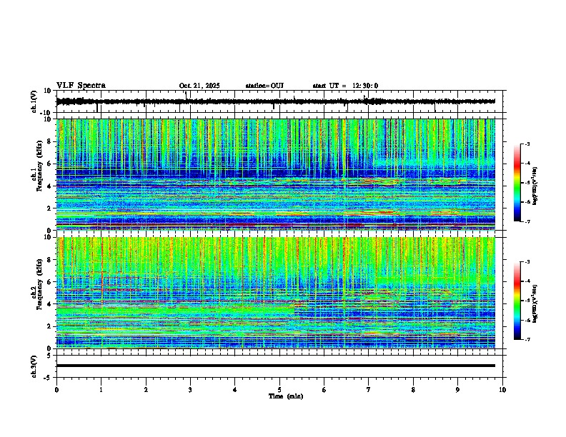This screenshot has width=566, height=437.
Task: Click the "10" tick on ch.1(V) voltage axis
Action: [48, 91]
